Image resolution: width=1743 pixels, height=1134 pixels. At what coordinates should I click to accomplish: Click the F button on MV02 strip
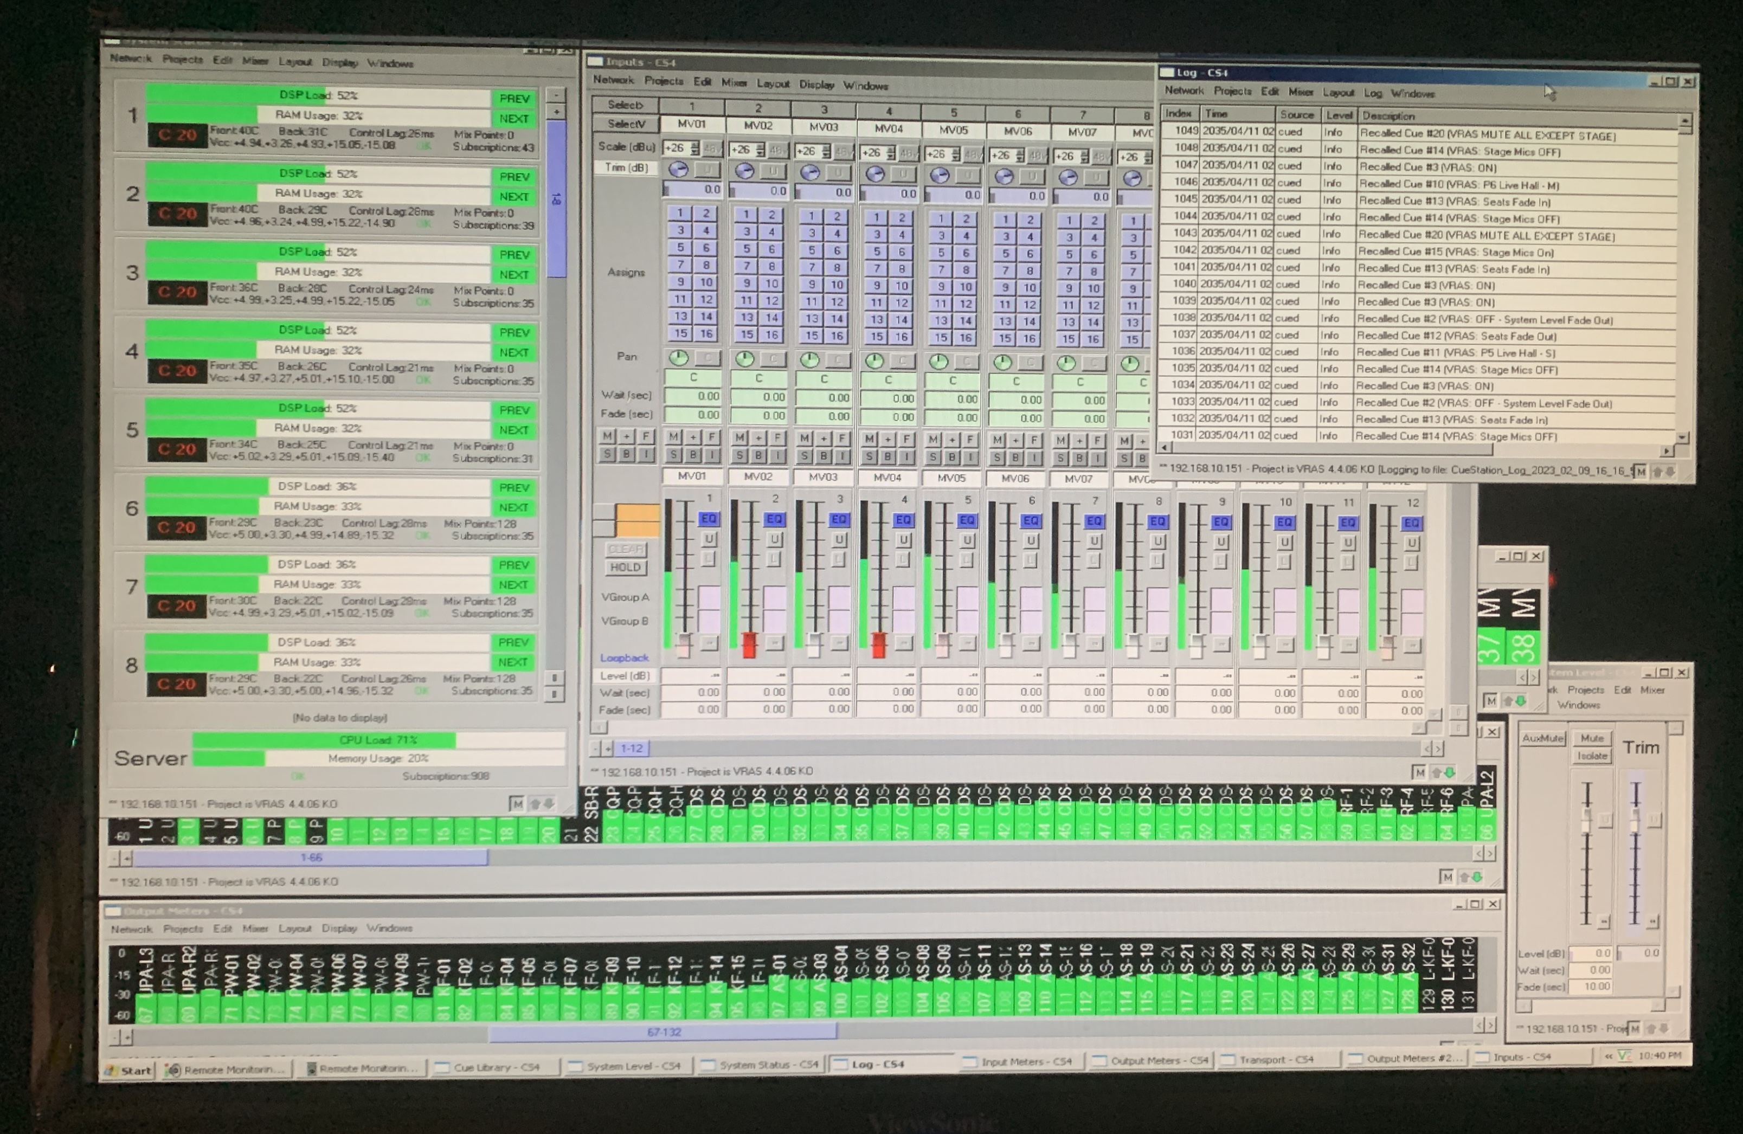click(778, 438)
